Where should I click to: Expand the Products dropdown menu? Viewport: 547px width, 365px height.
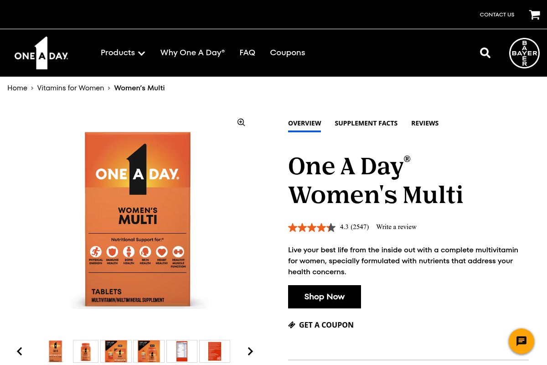(123, 53)
